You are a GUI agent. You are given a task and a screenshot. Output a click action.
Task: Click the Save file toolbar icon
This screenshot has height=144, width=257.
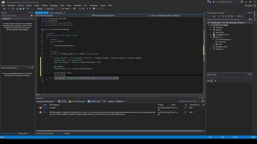20,9
